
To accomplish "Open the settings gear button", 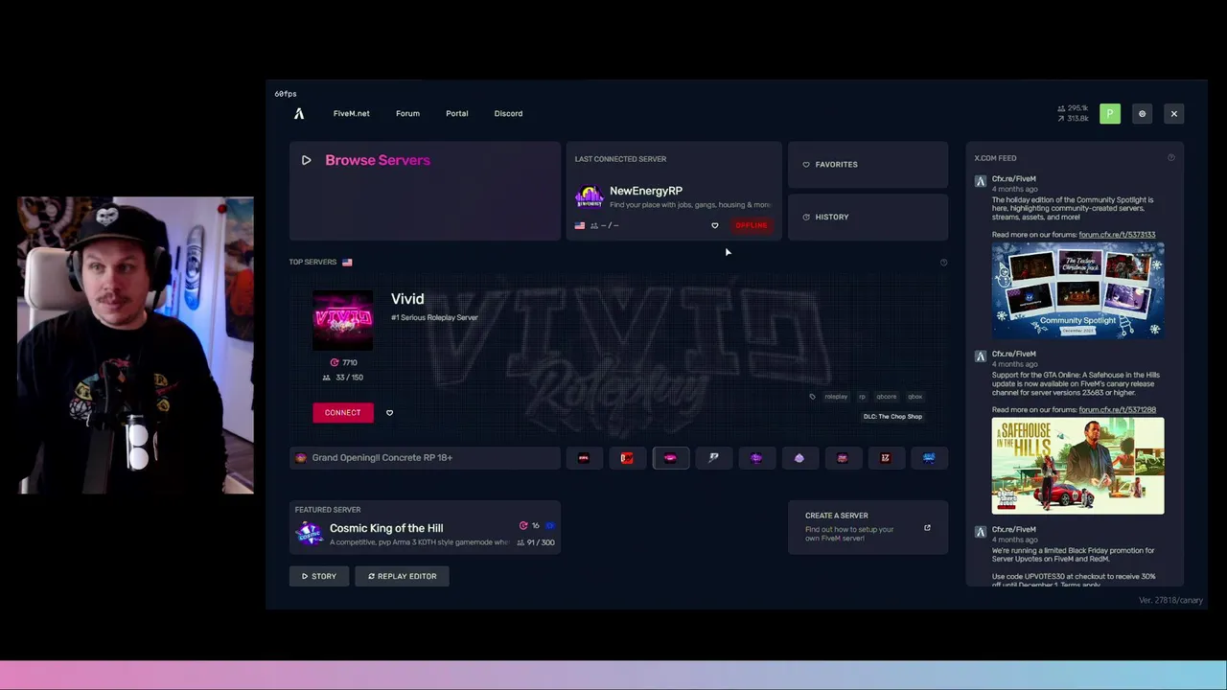I will point(1142,114).
